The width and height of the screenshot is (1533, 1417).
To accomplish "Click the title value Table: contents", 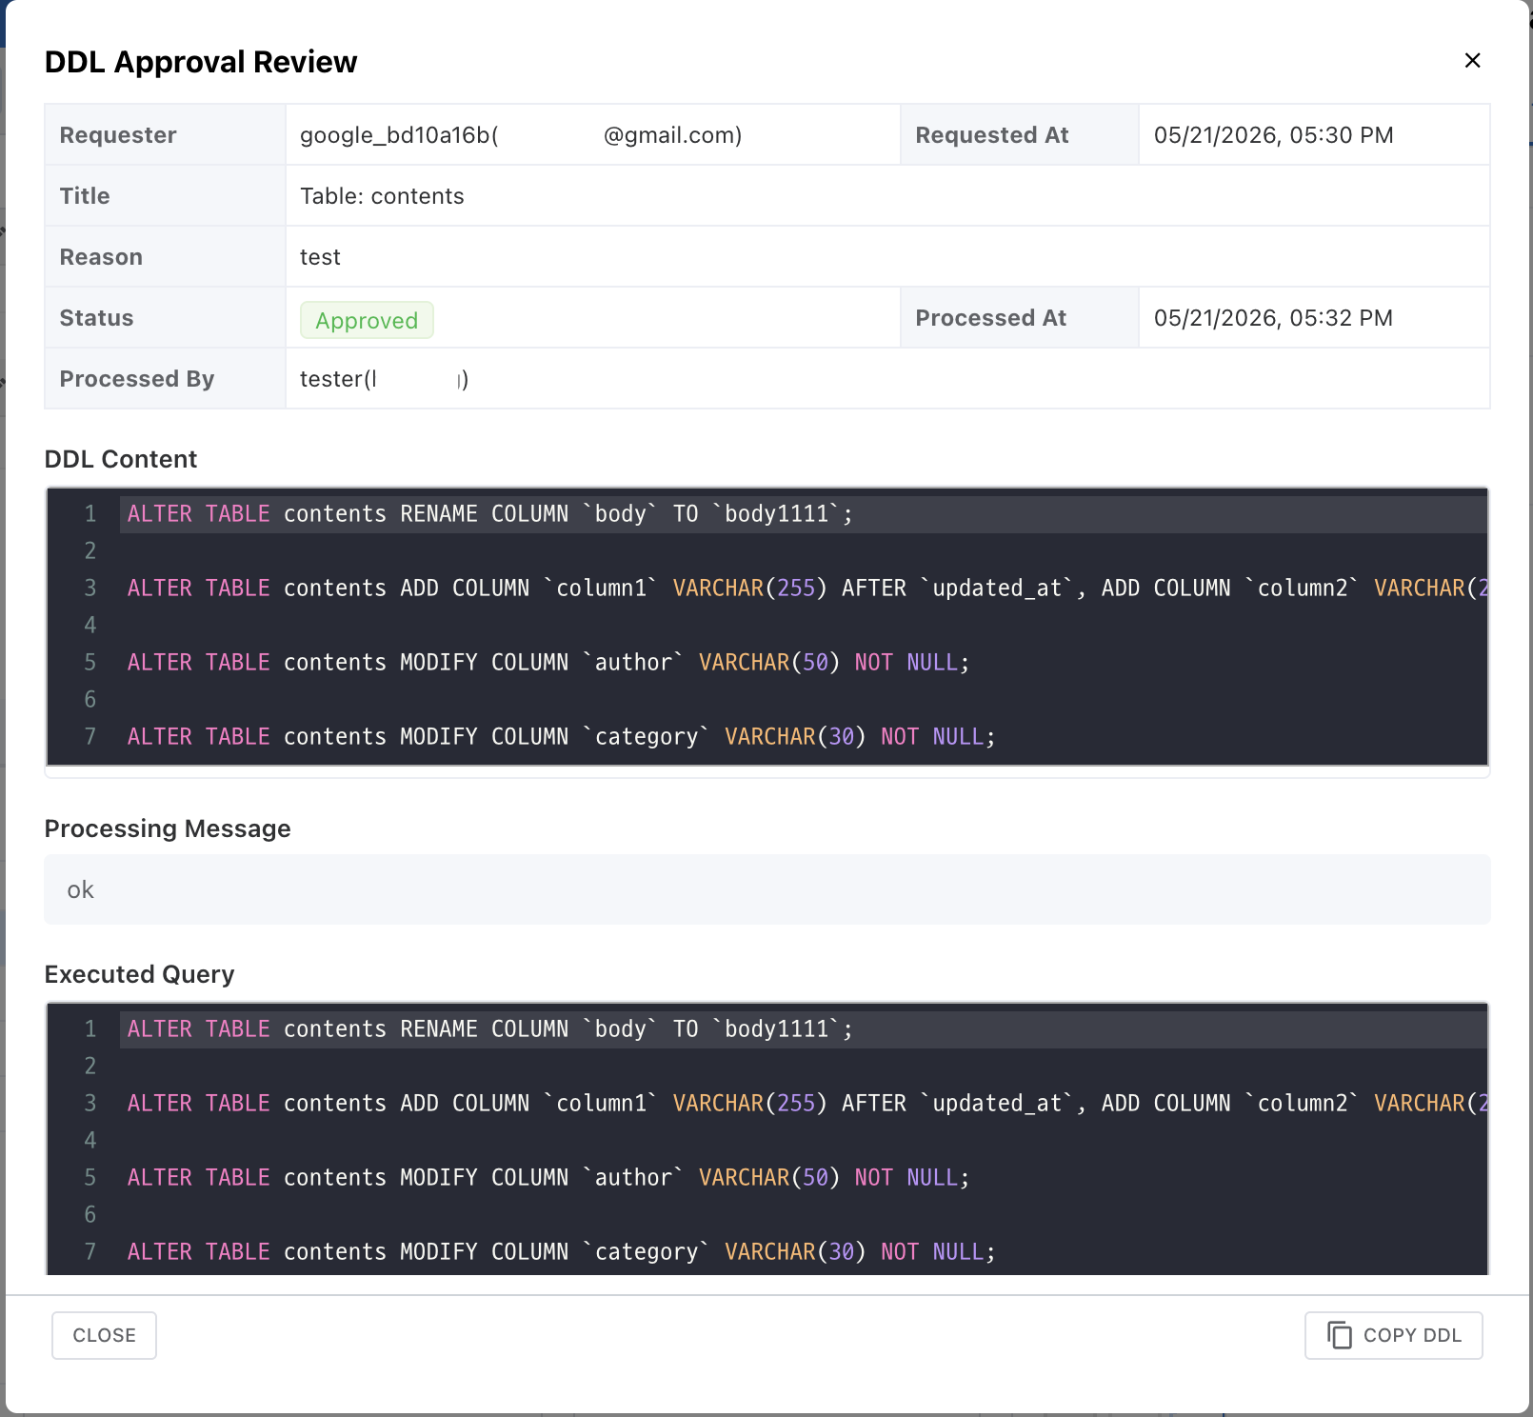I will (382, 196).
